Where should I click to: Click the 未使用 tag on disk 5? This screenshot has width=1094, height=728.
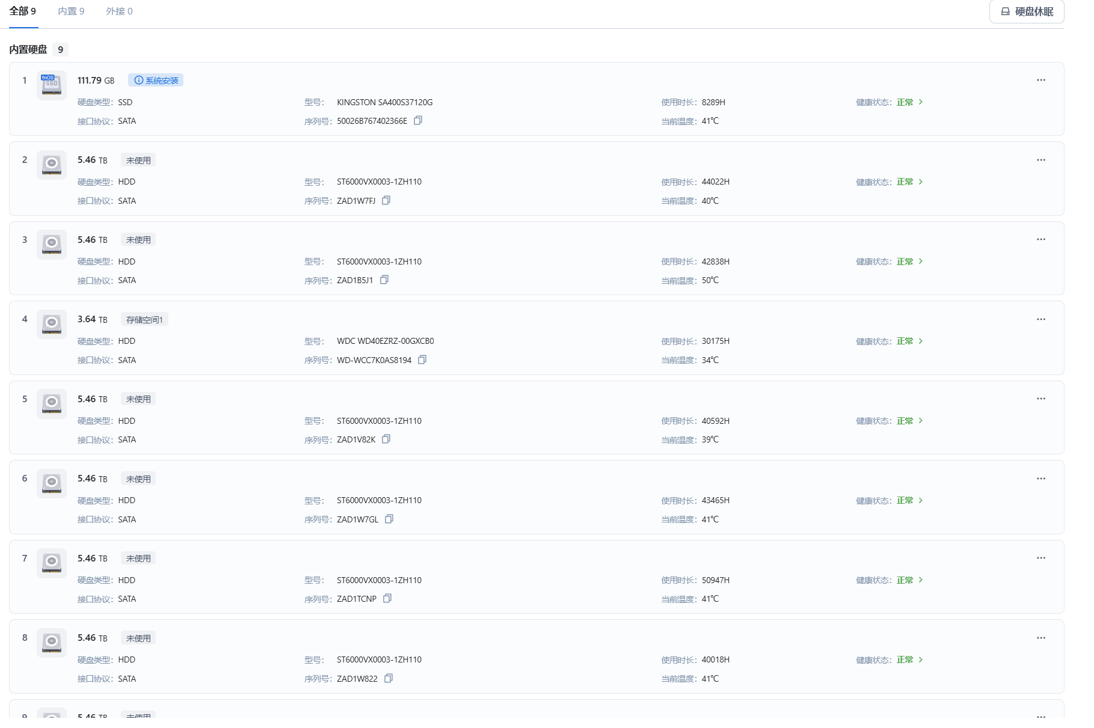(x=138, y=399)
